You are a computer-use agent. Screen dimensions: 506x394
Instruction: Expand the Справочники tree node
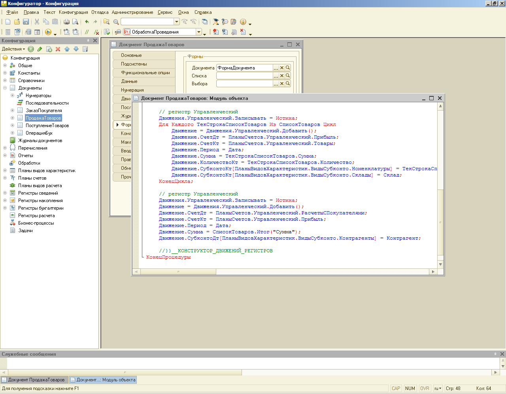(5, 81)
